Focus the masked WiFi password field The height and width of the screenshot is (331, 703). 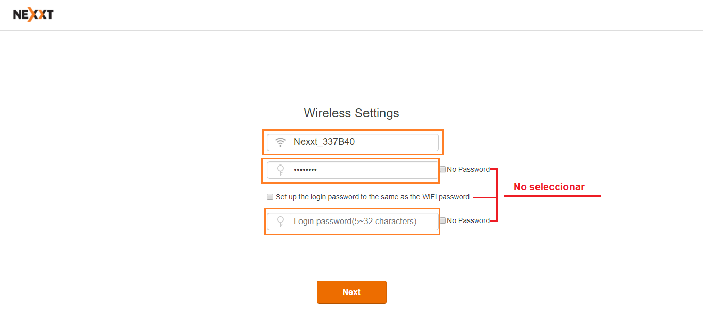pos(353,170)
